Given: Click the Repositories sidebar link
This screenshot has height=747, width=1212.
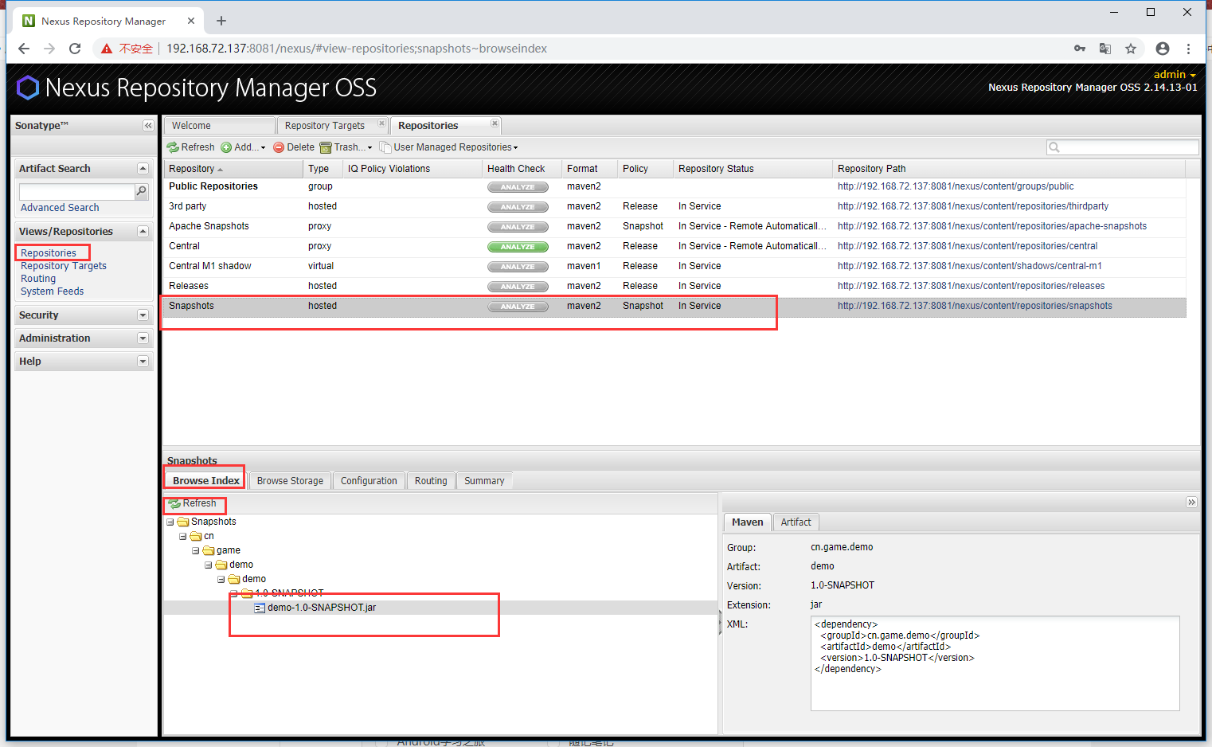Looking at the screenshot, I should [x=49, y=253].
